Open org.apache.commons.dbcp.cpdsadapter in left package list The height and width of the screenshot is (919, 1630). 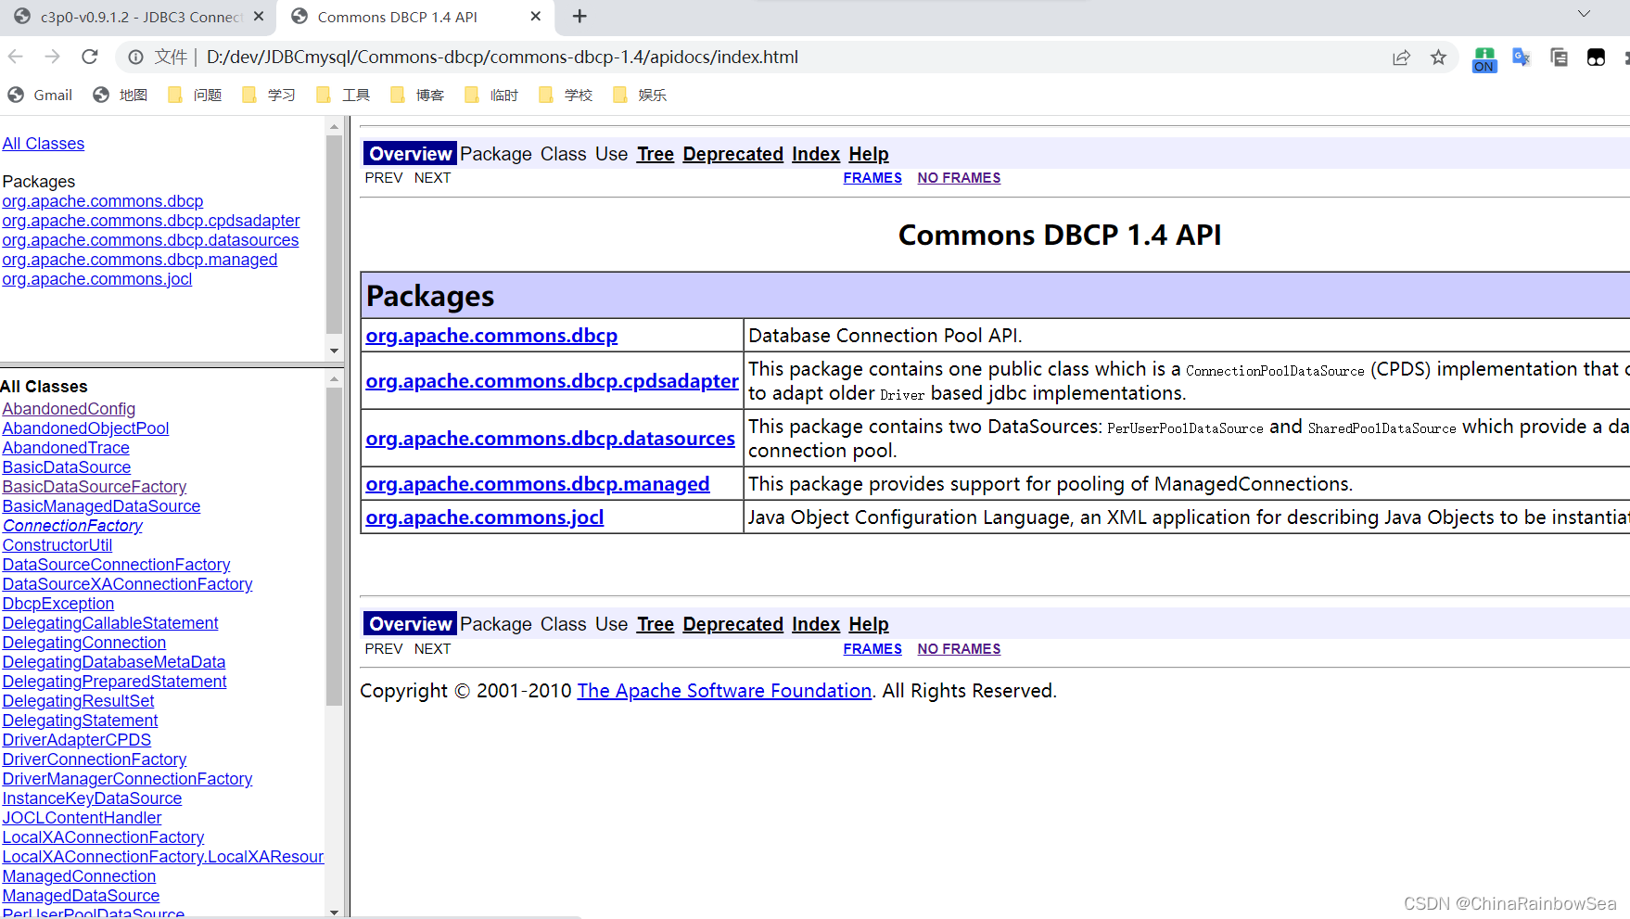tap(151, 221)
